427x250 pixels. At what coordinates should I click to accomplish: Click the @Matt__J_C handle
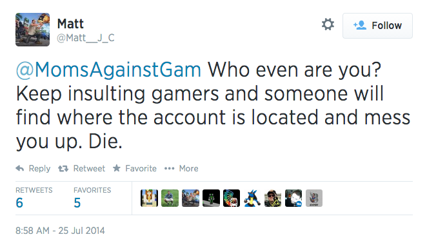86,38
